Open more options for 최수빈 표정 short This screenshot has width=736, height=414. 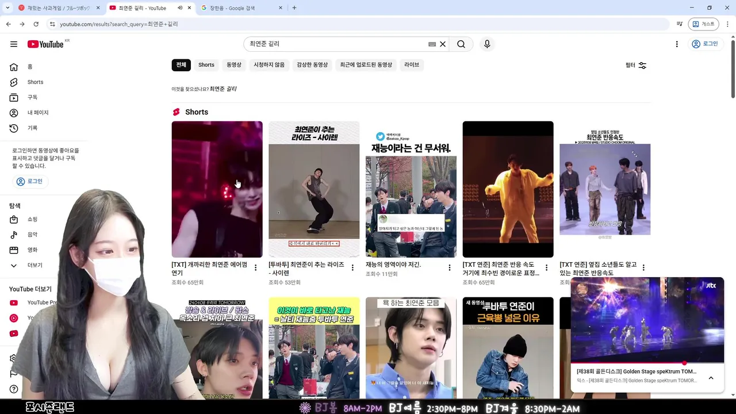pos(546,268)
